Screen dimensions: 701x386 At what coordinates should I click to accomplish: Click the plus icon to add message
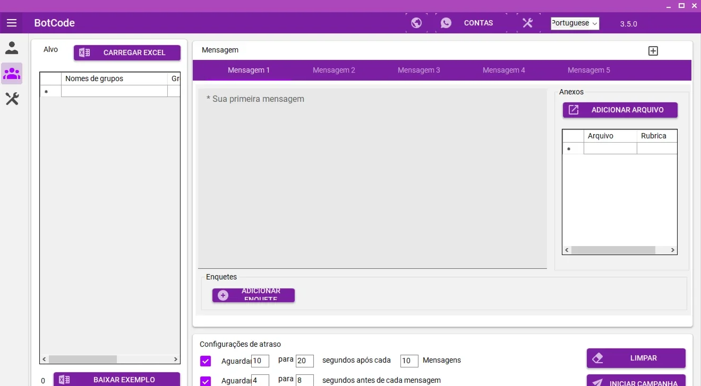[653, 51]
